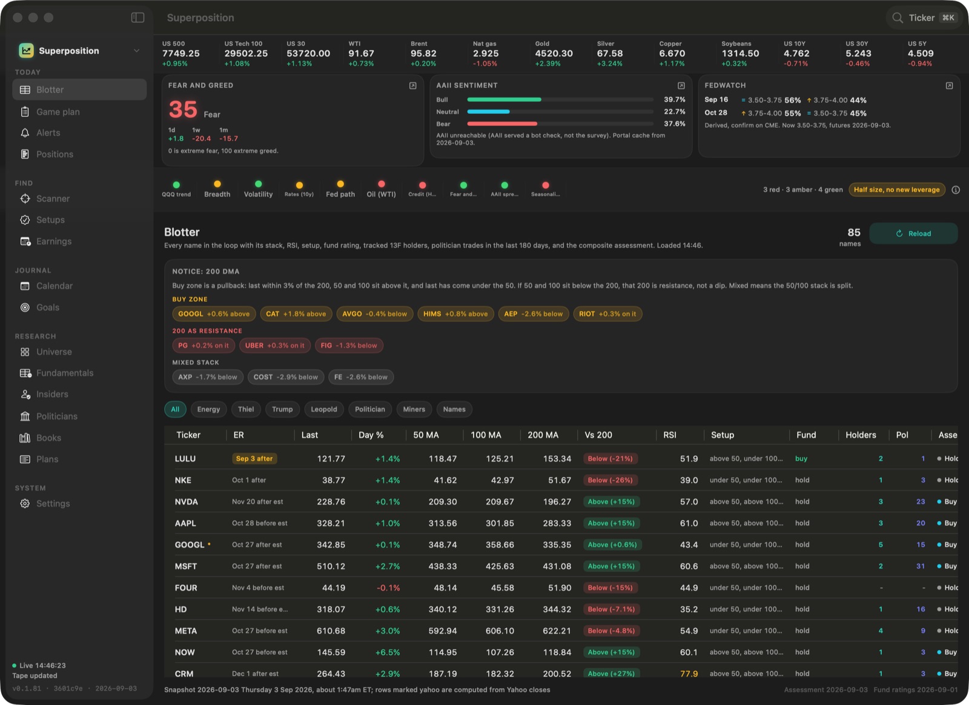Select the All filter chip
This screenshot has height=705, width=969.
pos(175,410)
